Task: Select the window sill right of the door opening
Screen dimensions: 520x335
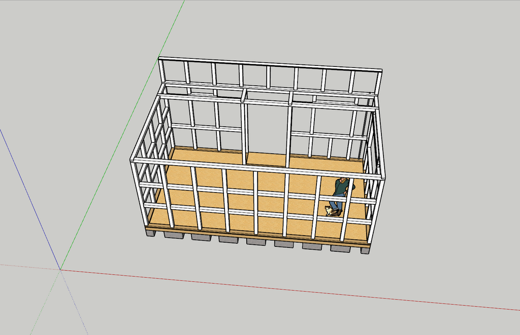Action: [x=329, y=135]
